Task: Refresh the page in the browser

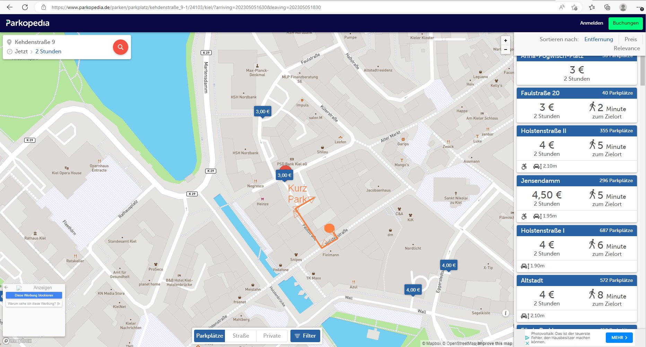Action: click(x=25, y=7)
